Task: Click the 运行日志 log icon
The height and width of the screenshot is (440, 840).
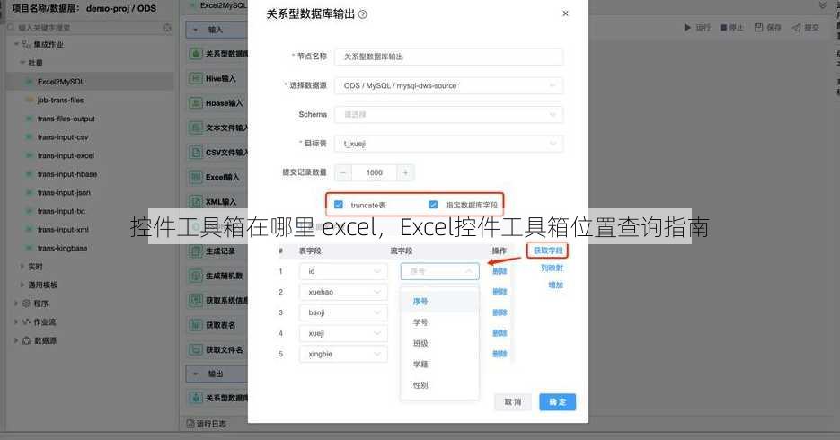Action: point(190,424)
